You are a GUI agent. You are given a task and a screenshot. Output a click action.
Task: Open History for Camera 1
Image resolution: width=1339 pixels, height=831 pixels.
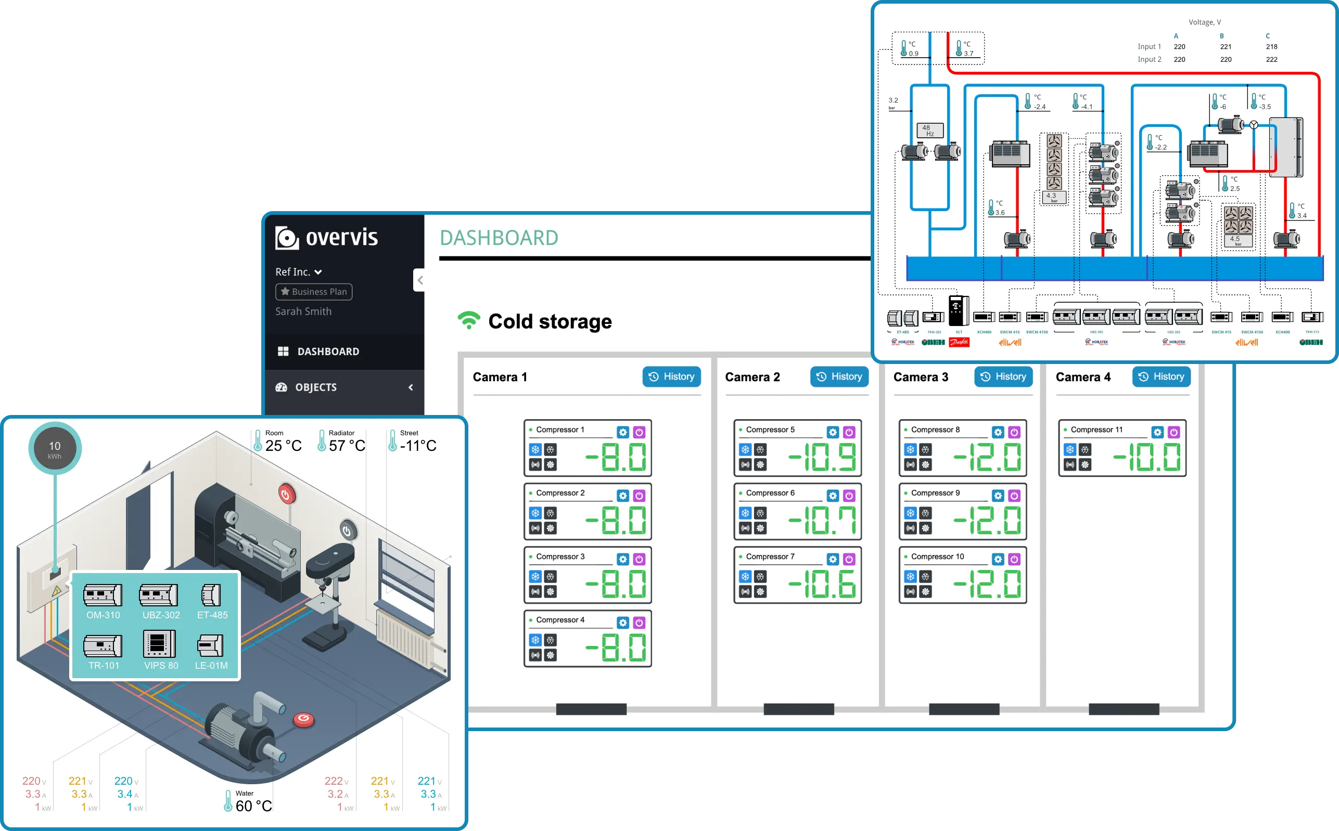(x=671, y=376)
